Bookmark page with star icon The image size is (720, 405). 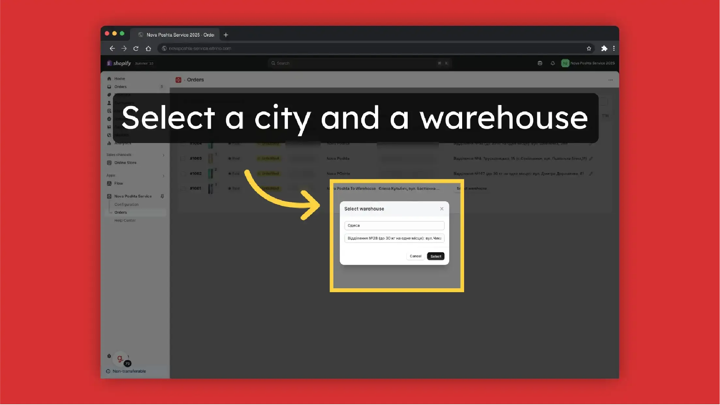pyautogui.click(x=588, y=48)
